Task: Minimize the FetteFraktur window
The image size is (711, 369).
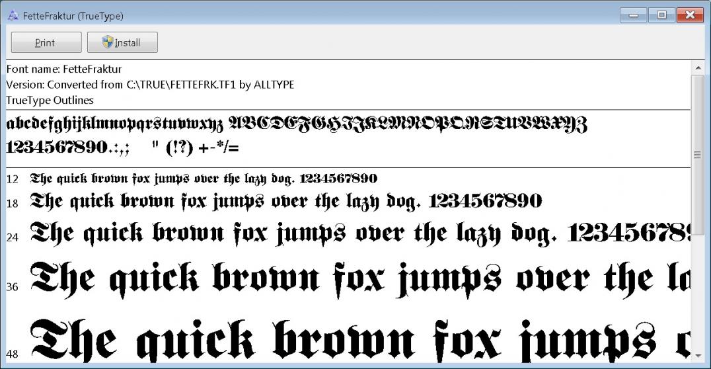Action: (634, 15)
